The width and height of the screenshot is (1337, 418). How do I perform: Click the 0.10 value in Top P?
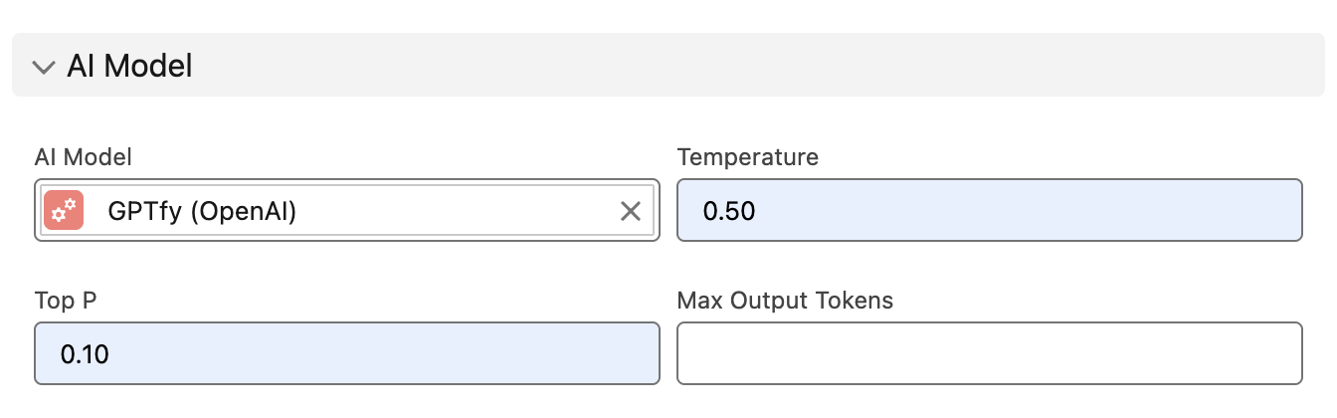point(85,354)
